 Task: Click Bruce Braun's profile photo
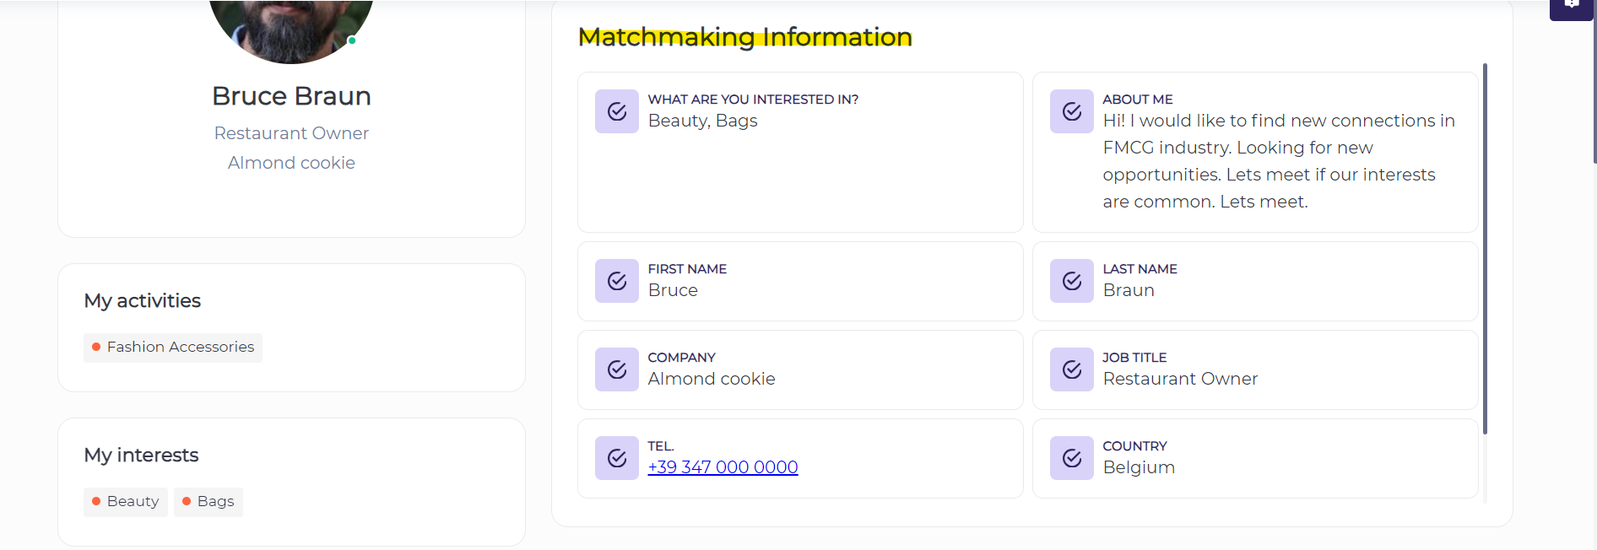coord(291,30)
